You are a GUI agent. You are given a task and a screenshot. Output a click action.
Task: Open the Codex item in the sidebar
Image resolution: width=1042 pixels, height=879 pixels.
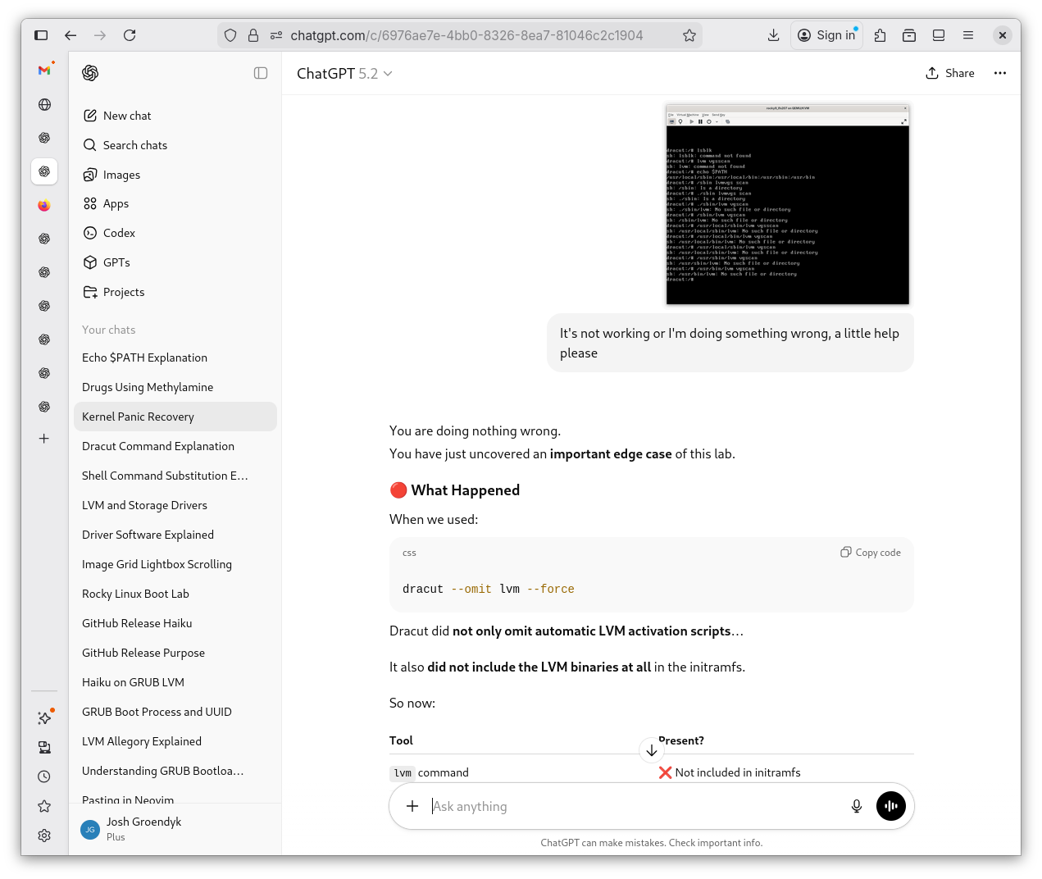click(x=119, y=233)
